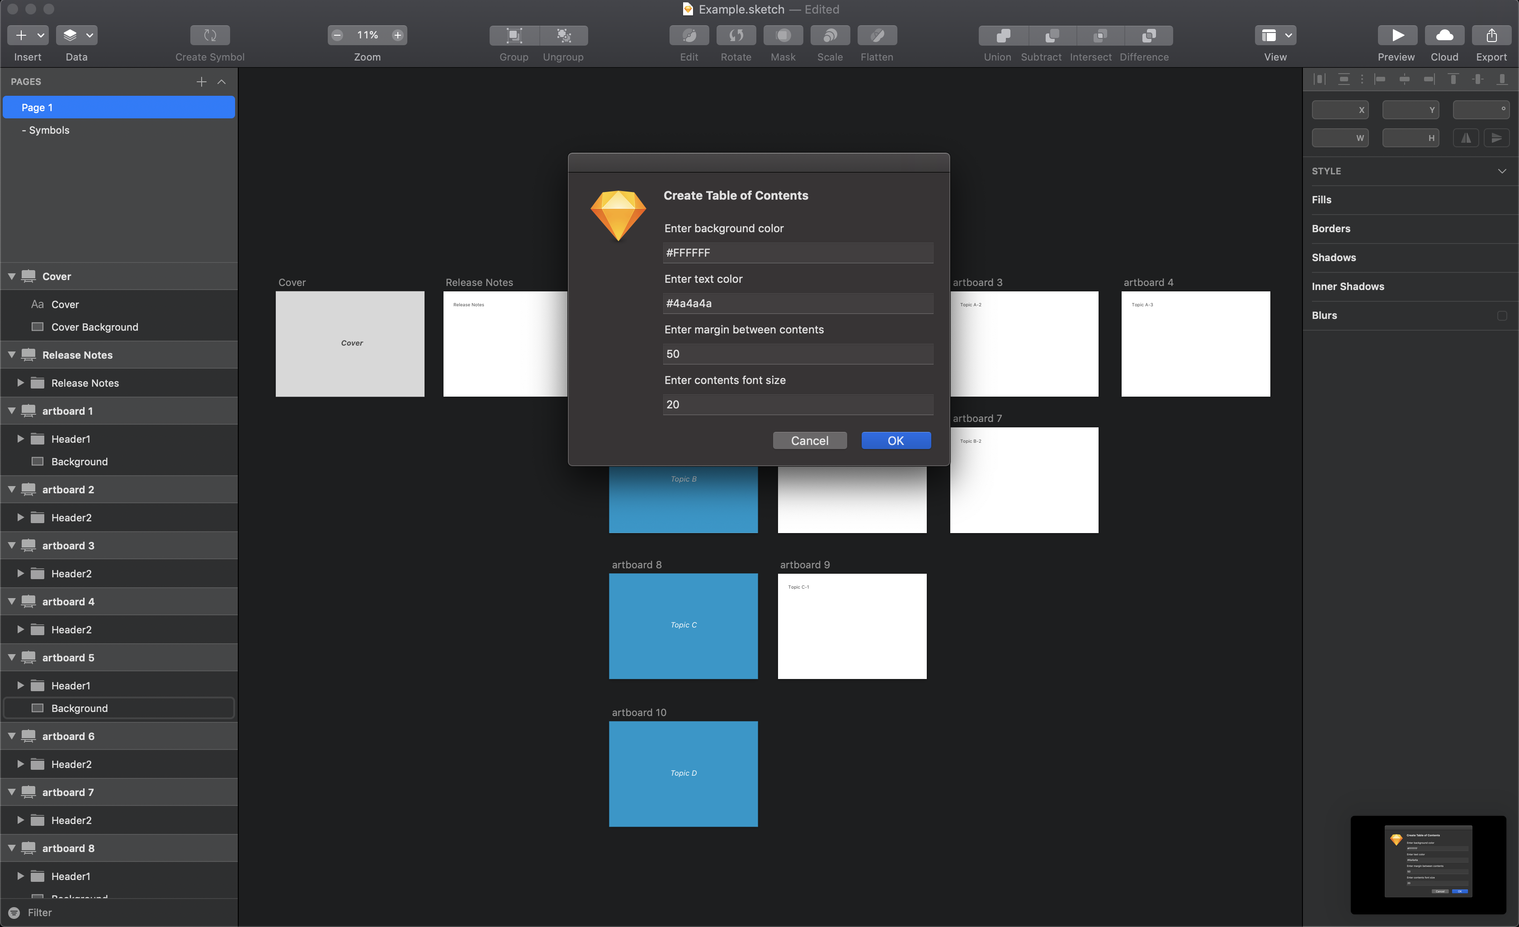The height and width of the screenshot is (927, 1519).
Task: Click OK to create table of contents
Action: pyautogui.click(x=896, y=439)
